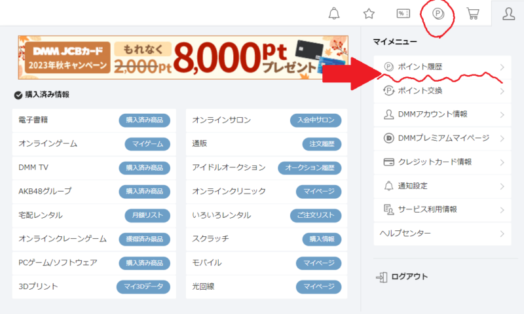The width and height of the screenshot is (524, 314).
Task: Click 入会中サロン button for オンラインサロン
Action: click(316, 120)
